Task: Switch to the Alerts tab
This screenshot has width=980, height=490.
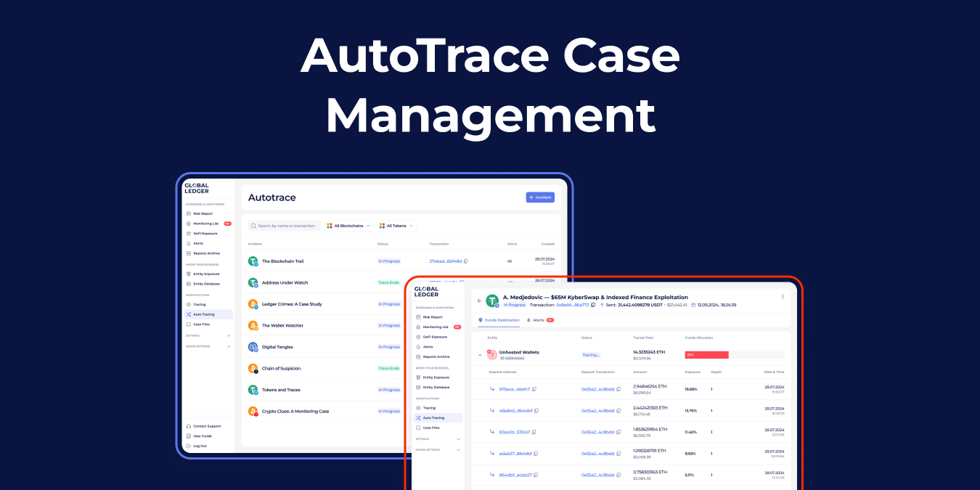Action: point(539,319)
